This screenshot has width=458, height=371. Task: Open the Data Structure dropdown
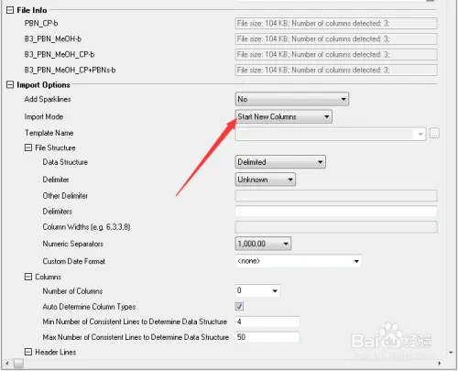point(280,162)
